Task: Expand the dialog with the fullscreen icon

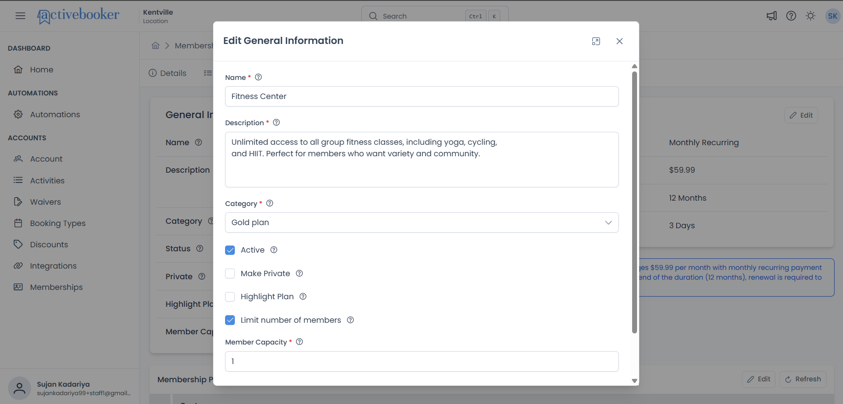Action: pos(596,41)
